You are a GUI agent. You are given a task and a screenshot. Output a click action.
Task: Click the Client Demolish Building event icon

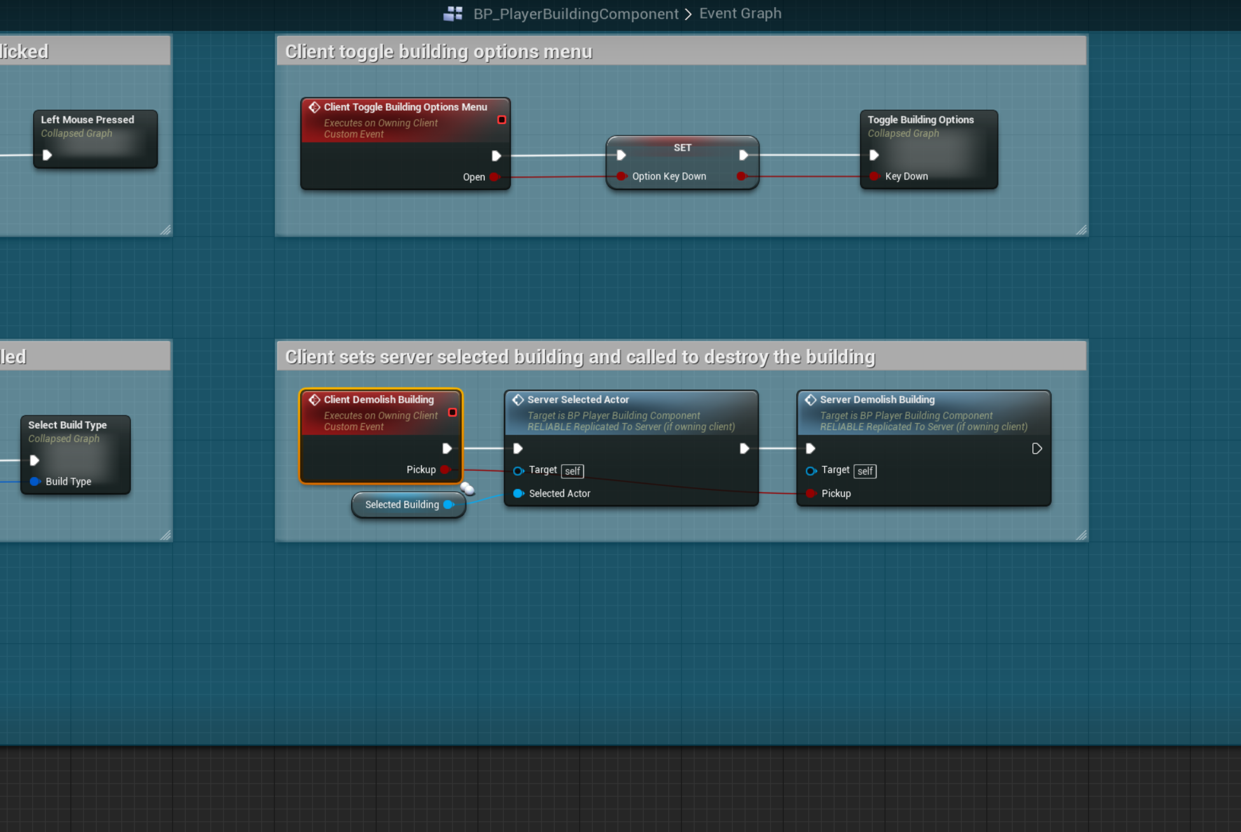(x=314, y=399)
